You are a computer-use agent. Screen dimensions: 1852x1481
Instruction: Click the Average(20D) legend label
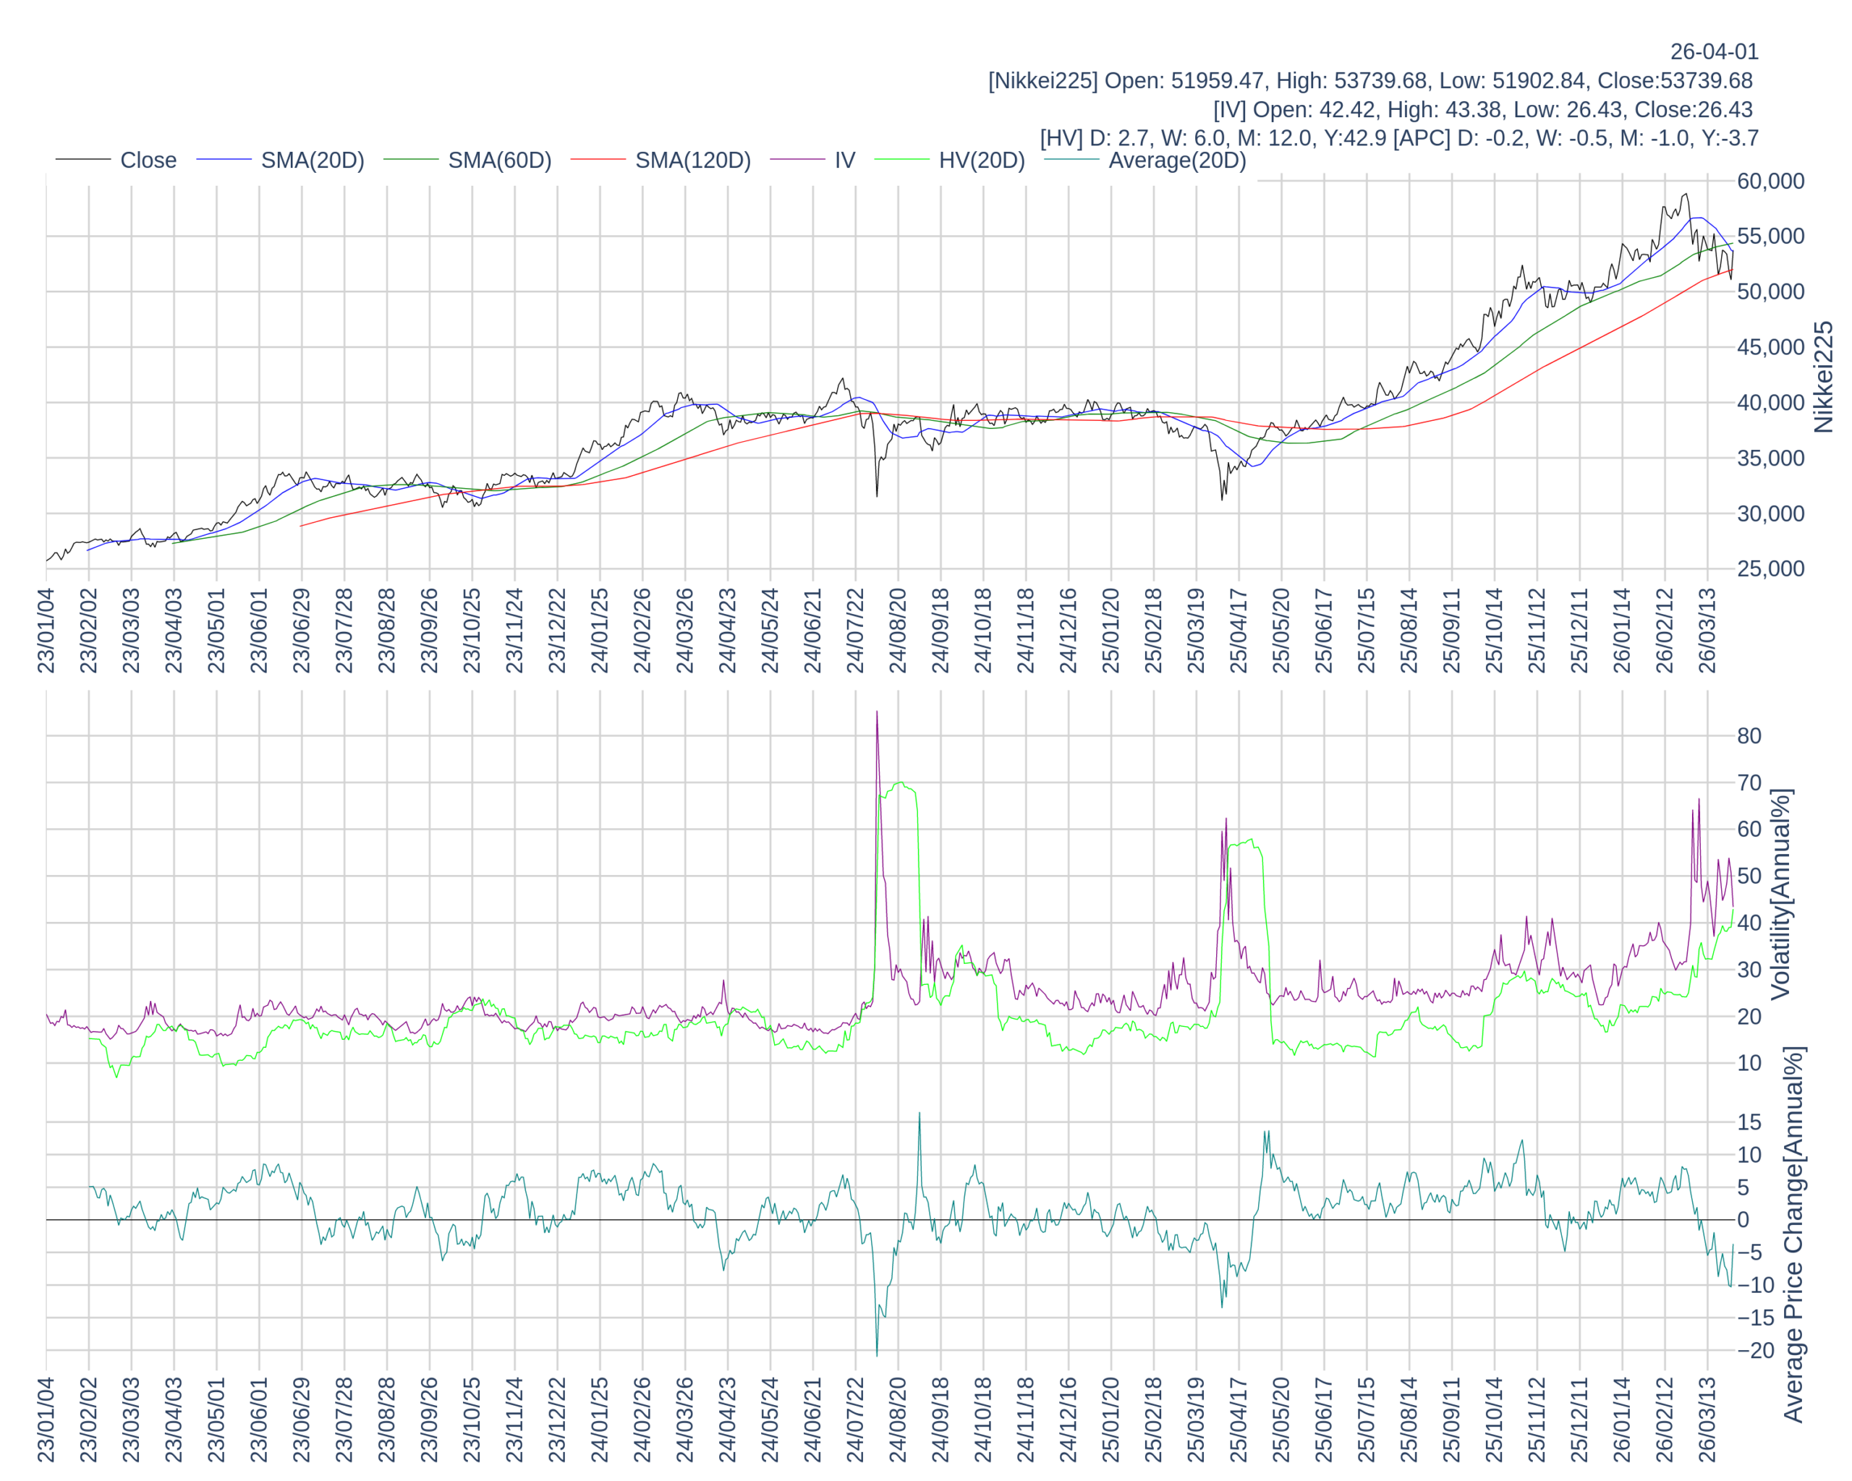[x=1176, y=161]
